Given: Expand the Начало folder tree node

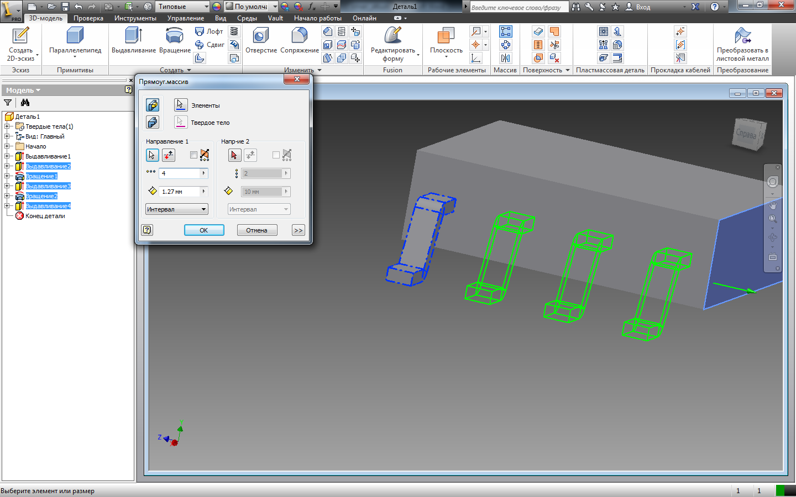Looking at the screenshot, I should pyautogui.click(x=8, y=146).
